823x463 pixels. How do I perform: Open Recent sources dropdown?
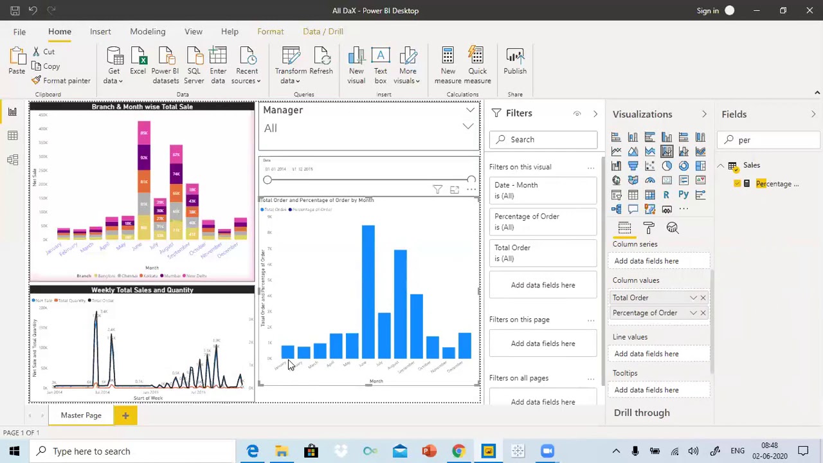pos(247,76)
